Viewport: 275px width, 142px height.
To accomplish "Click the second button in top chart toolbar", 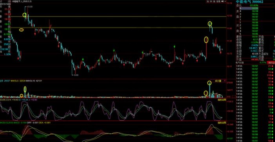I will tap(211, 2).
